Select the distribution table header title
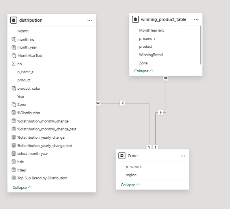The height and width of the screenshot is (209, 230). pyautogui.click(x=31, y=20)
